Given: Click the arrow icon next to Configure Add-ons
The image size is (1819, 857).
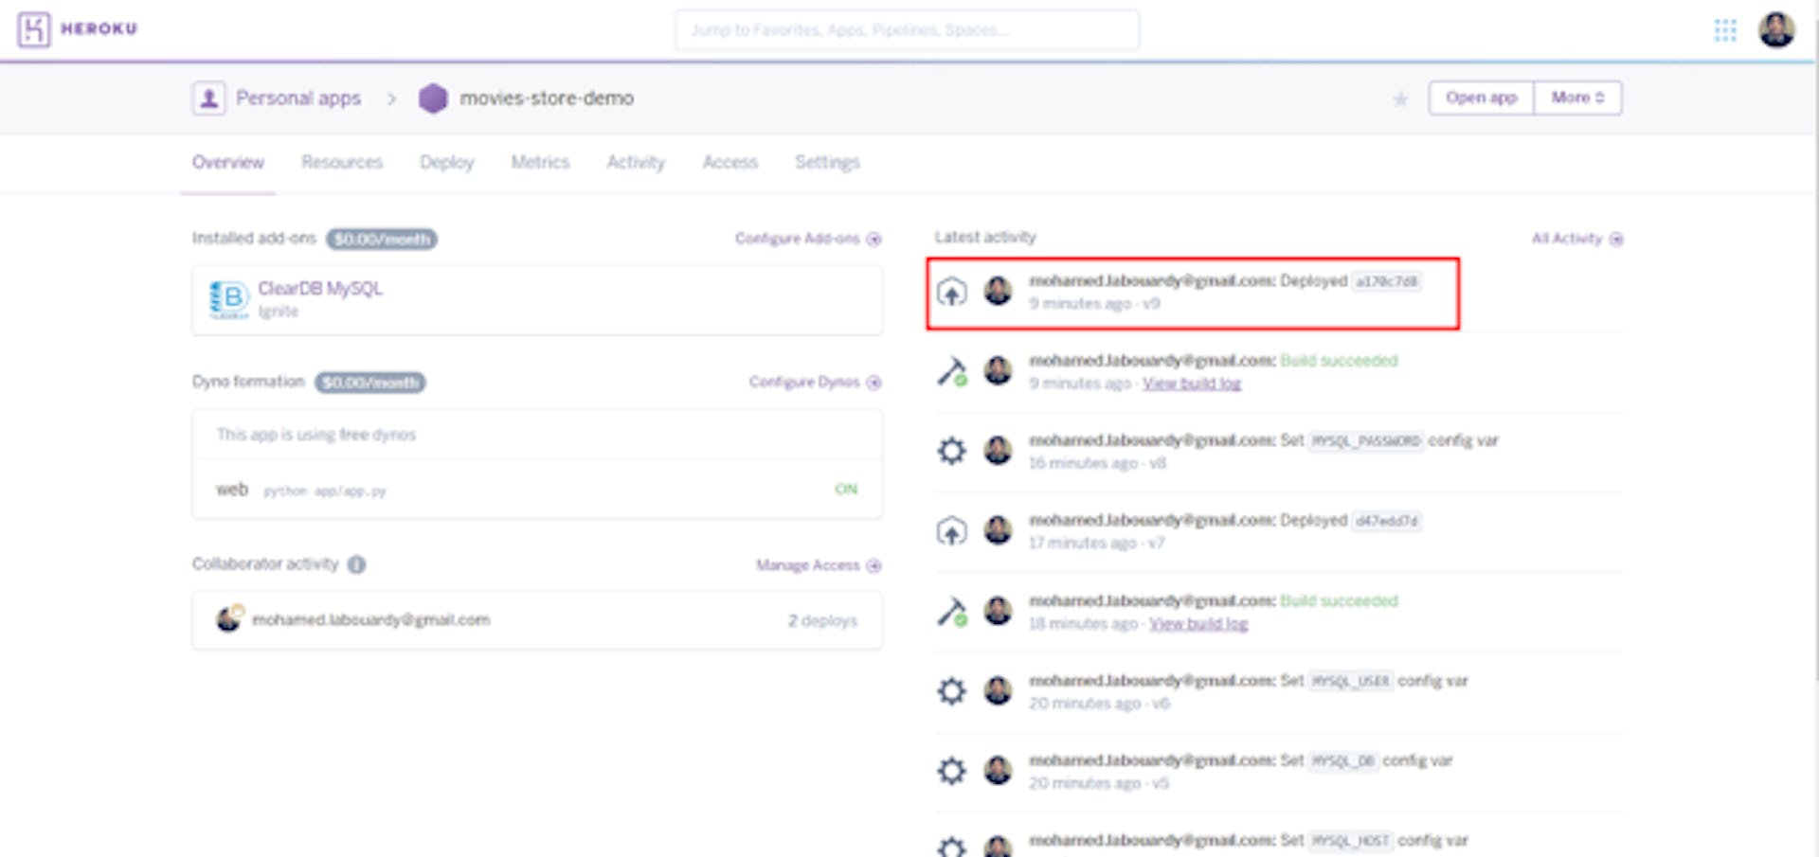Looking at the screenshot, I should click(873, 239).
